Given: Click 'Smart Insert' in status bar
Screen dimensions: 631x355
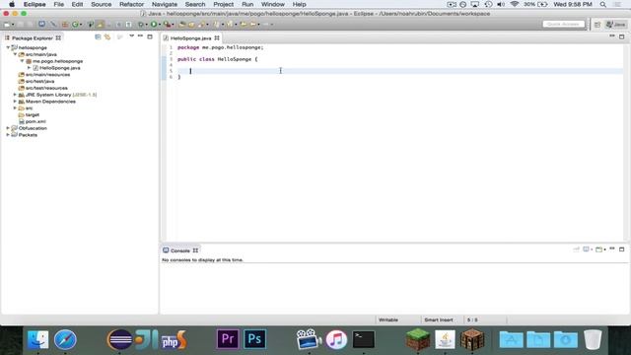Looking at the screenshot, I should [439, 319].
